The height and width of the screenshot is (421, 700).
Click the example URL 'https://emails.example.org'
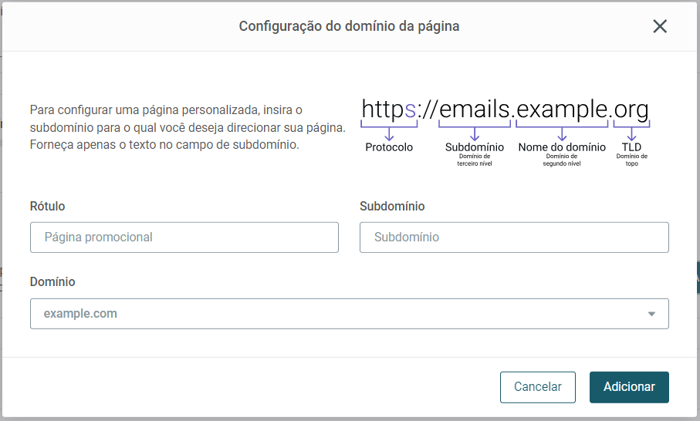pos(505,109)
